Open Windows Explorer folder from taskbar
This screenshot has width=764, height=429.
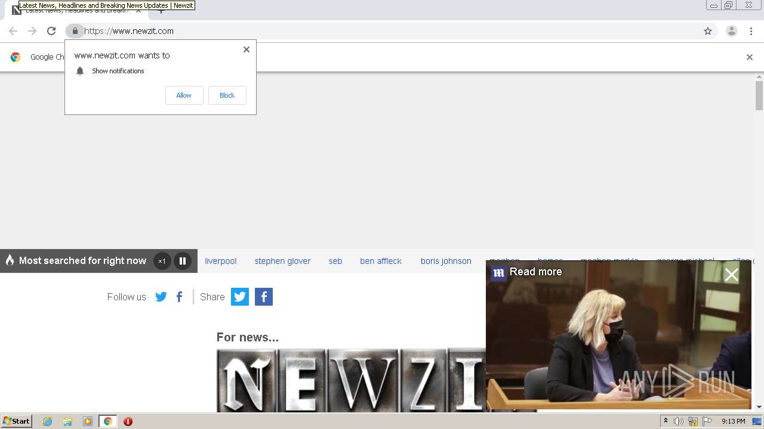(x=67, y=421)
